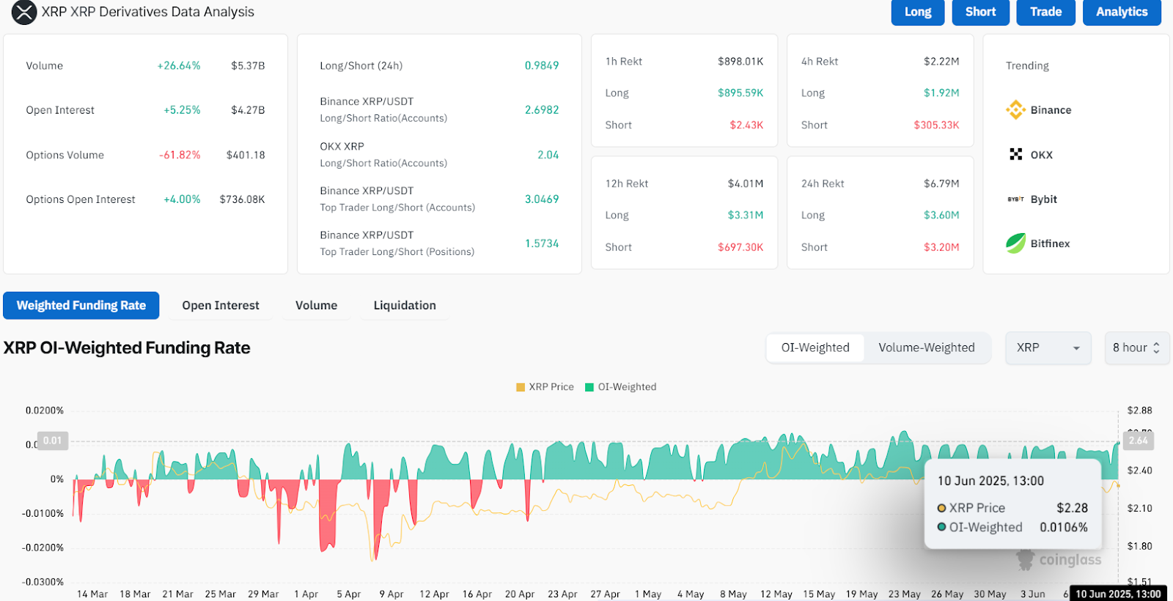1173x601 pixels.
Task: Click the Bitfinex leaf logo icon
Action: click(x=1015, y=243)
